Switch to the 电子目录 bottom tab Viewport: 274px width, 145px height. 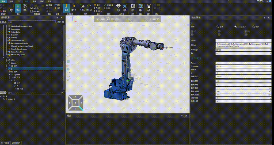[x=5, y=143]
